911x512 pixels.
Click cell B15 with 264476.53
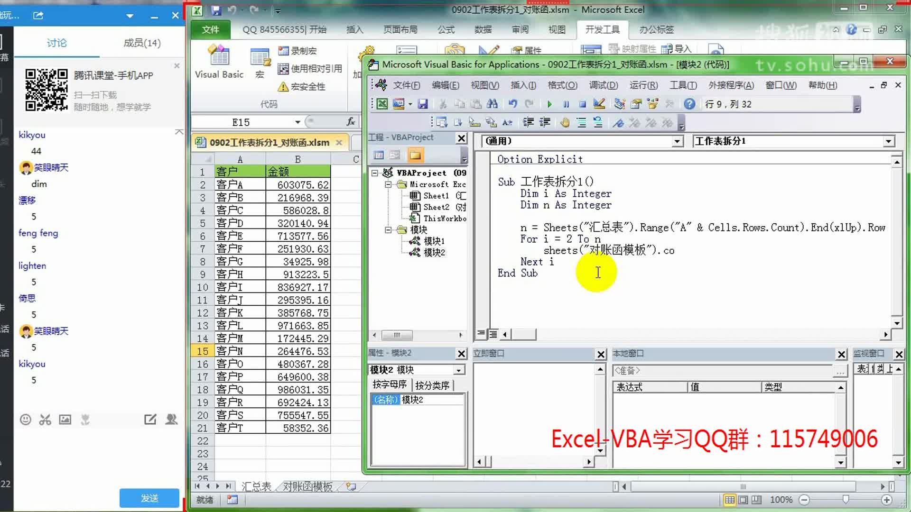[x=297, y=351]
